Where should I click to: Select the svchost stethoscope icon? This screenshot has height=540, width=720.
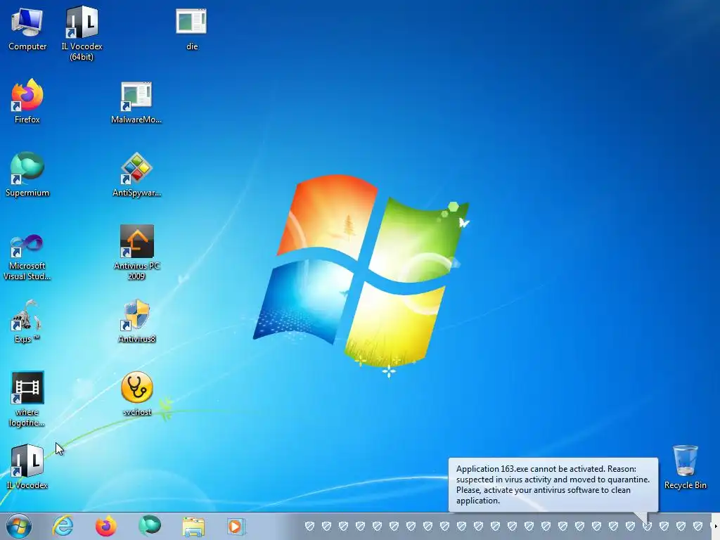pos(136,394)
